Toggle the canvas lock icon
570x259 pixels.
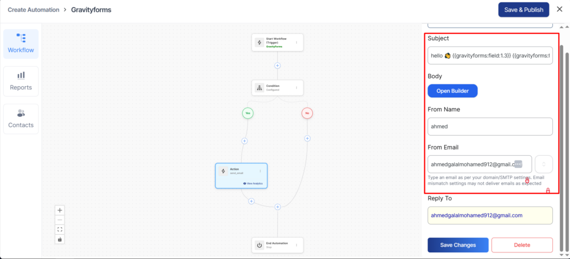(x=60, y=239)
